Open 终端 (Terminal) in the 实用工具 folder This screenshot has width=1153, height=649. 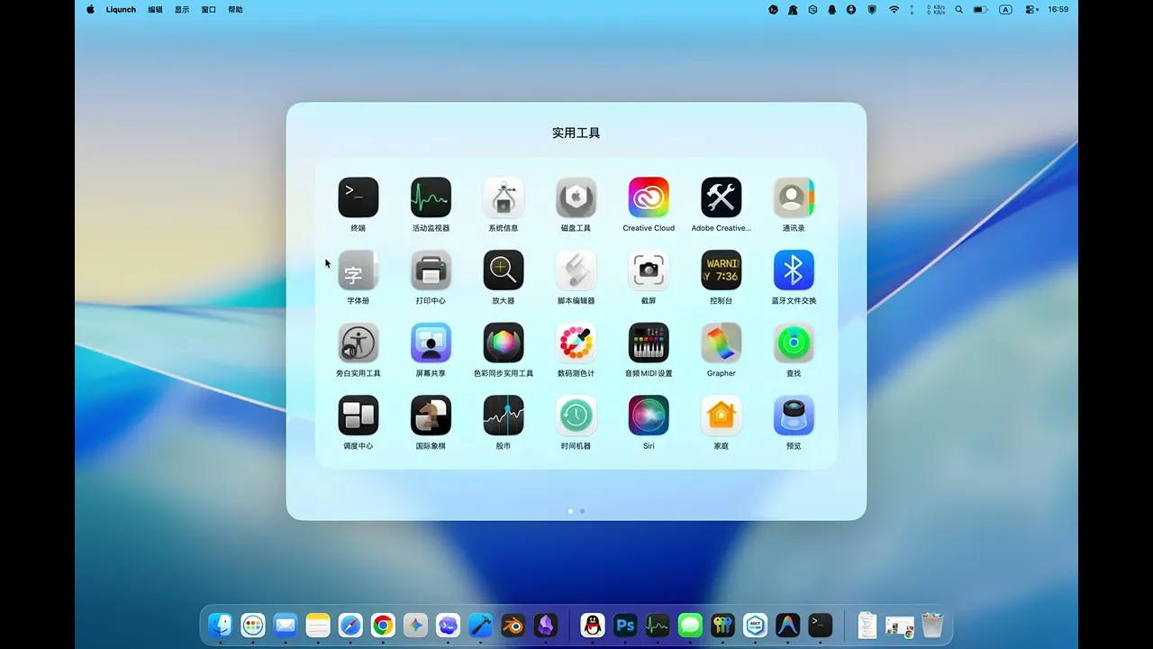coord(359,197)
